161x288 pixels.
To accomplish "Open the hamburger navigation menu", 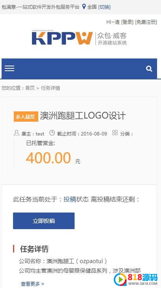I will 9,68.
